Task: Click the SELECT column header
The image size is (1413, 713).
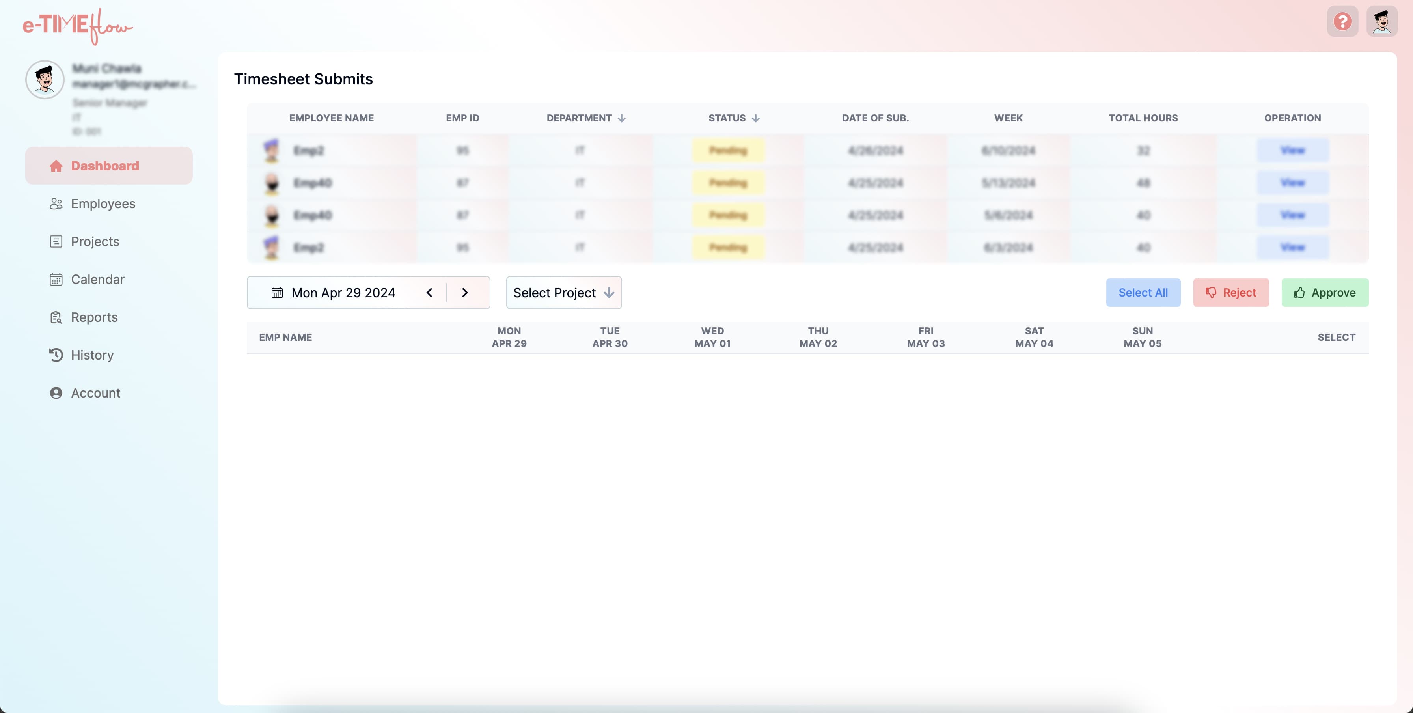Action: pyautogui.click(x=1336, y=337)
